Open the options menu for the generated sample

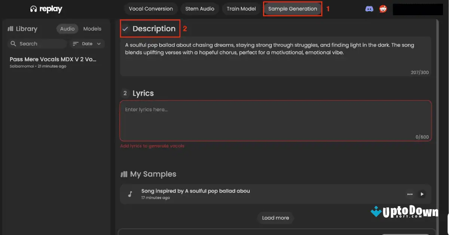coord(410,194)
